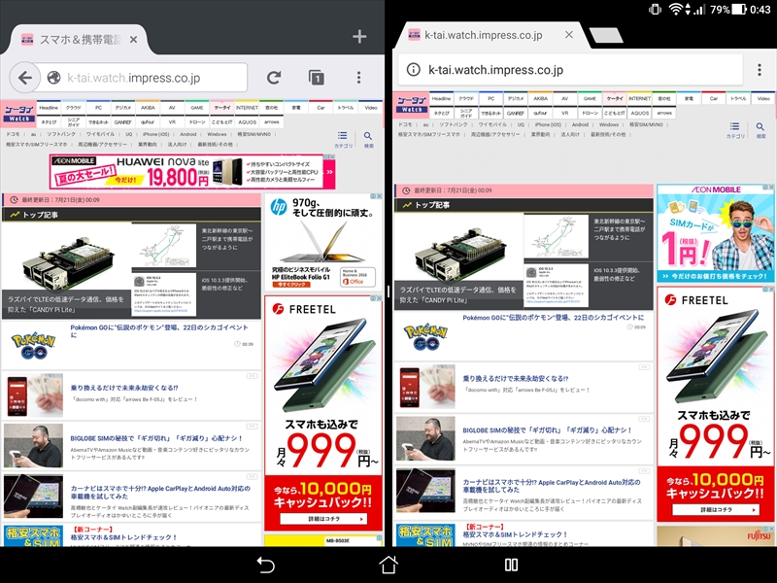Tap the Android back navigation button
Viewport: 777px width, 583px height.
tap(265, 565)
